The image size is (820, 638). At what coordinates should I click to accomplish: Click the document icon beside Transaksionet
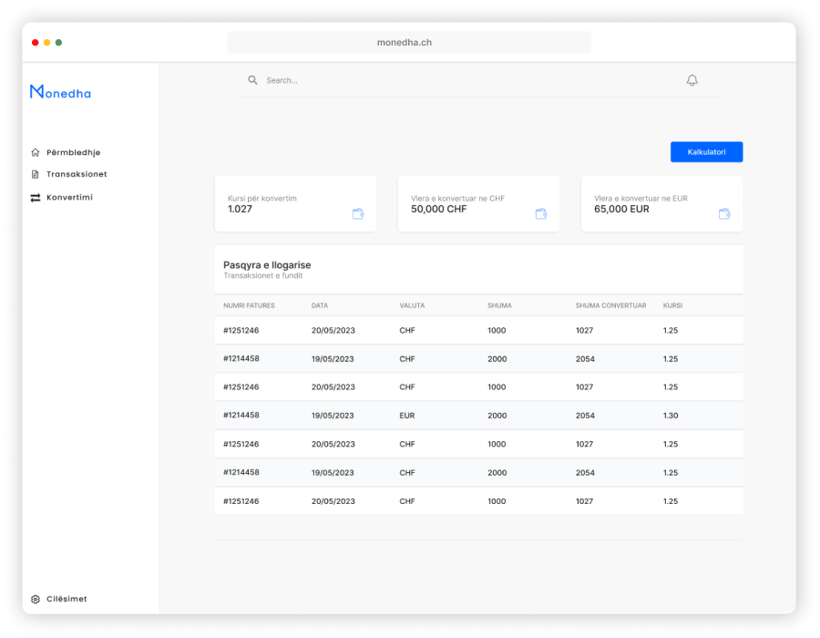click(36, 174)
